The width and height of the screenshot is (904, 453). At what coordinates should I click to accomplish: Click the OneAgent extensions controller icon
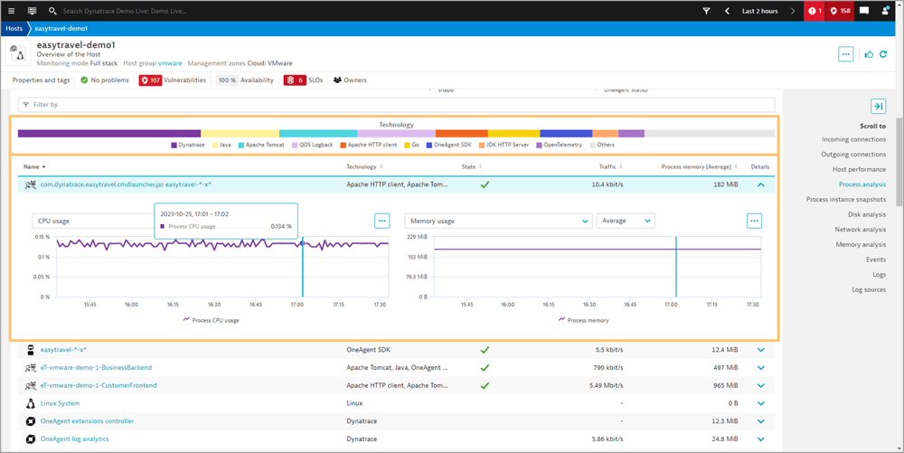31,421
